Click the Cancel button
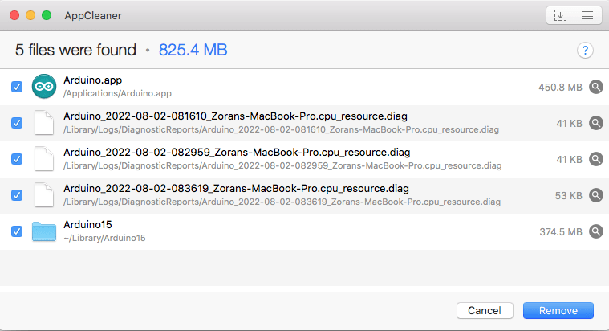 click(x=485, y=310)
